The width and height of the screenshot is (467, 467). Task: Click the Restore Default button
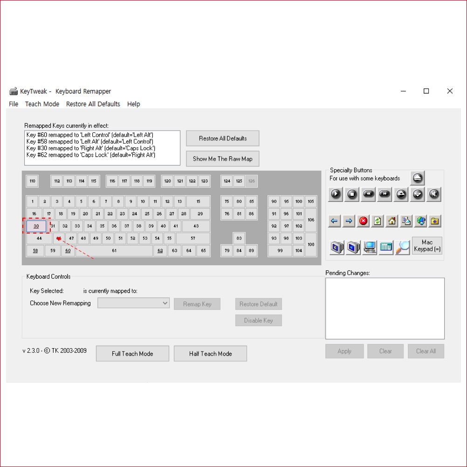pos(259,304)
